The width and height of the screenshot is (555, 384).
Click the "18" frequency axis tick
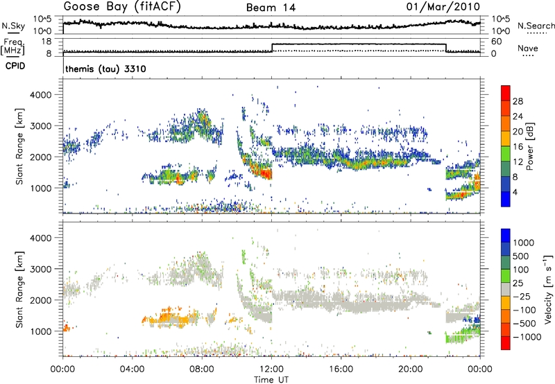coord(46,42)
